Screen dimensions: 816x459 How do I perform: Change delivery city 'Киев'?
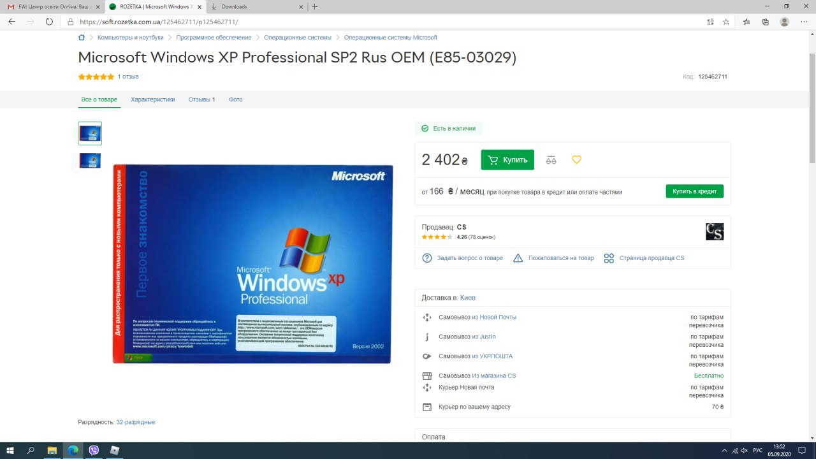click(468, 298)
